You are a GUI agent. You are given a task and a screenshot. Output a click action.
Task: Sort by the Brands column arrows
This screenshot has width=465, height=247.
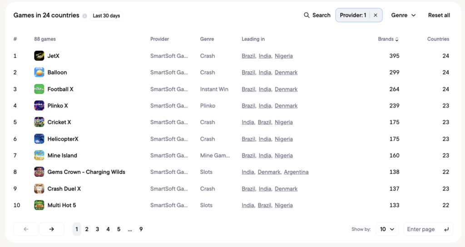pyautogui.click(x=397, y=39)
